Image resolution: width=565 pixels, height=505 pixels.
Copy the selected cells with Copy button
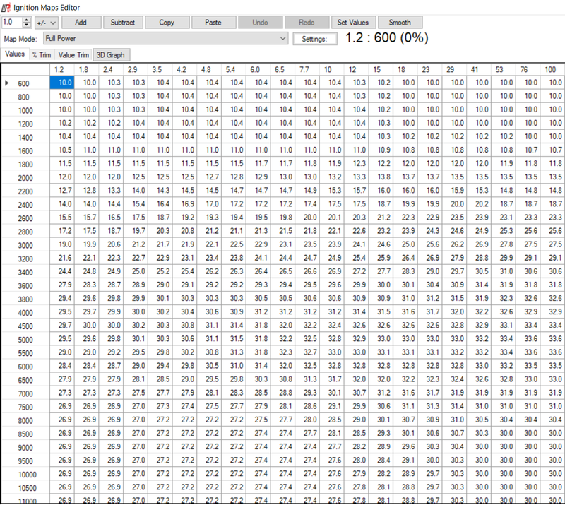pos(167,23)
